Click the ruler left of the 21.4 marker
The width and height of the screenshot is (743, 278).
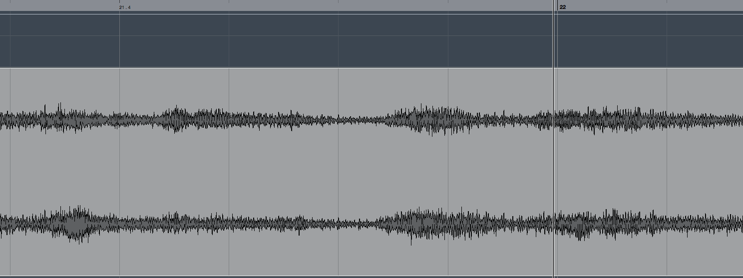[59, 5]
